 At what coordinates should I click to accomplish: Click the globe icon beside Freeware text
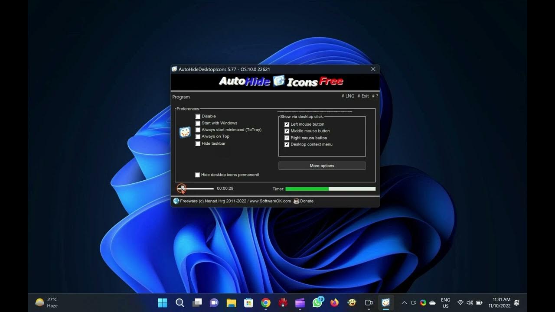pos(176,201)
